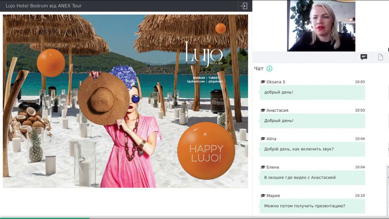Click the username "Oksana S"
Image resolution: width=389 pixels, height=219 pixels.
(276, 82)
